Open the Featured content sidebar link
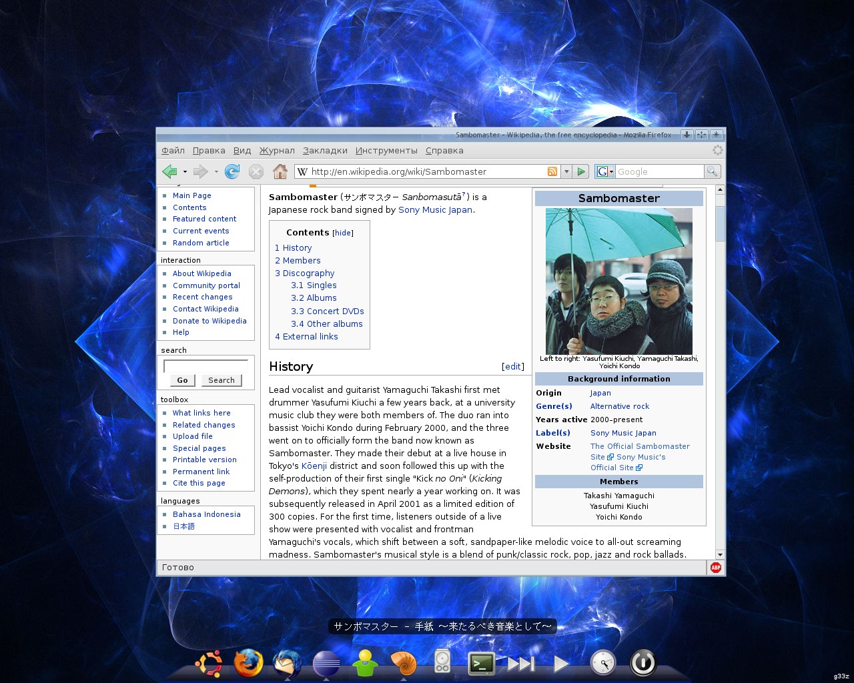The image size is (854, 683). (204, 219)
